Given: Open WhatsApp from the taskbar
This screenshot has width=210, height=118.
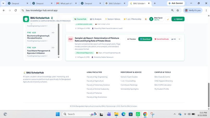Looking at the screenshot, I should pos(138,114).
